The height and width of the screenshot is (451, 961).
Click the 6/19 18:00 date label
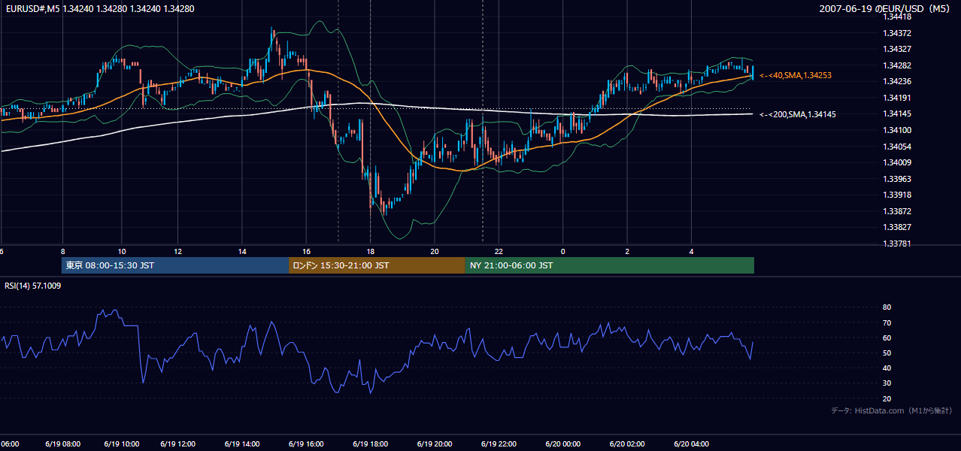click(371, 444)
